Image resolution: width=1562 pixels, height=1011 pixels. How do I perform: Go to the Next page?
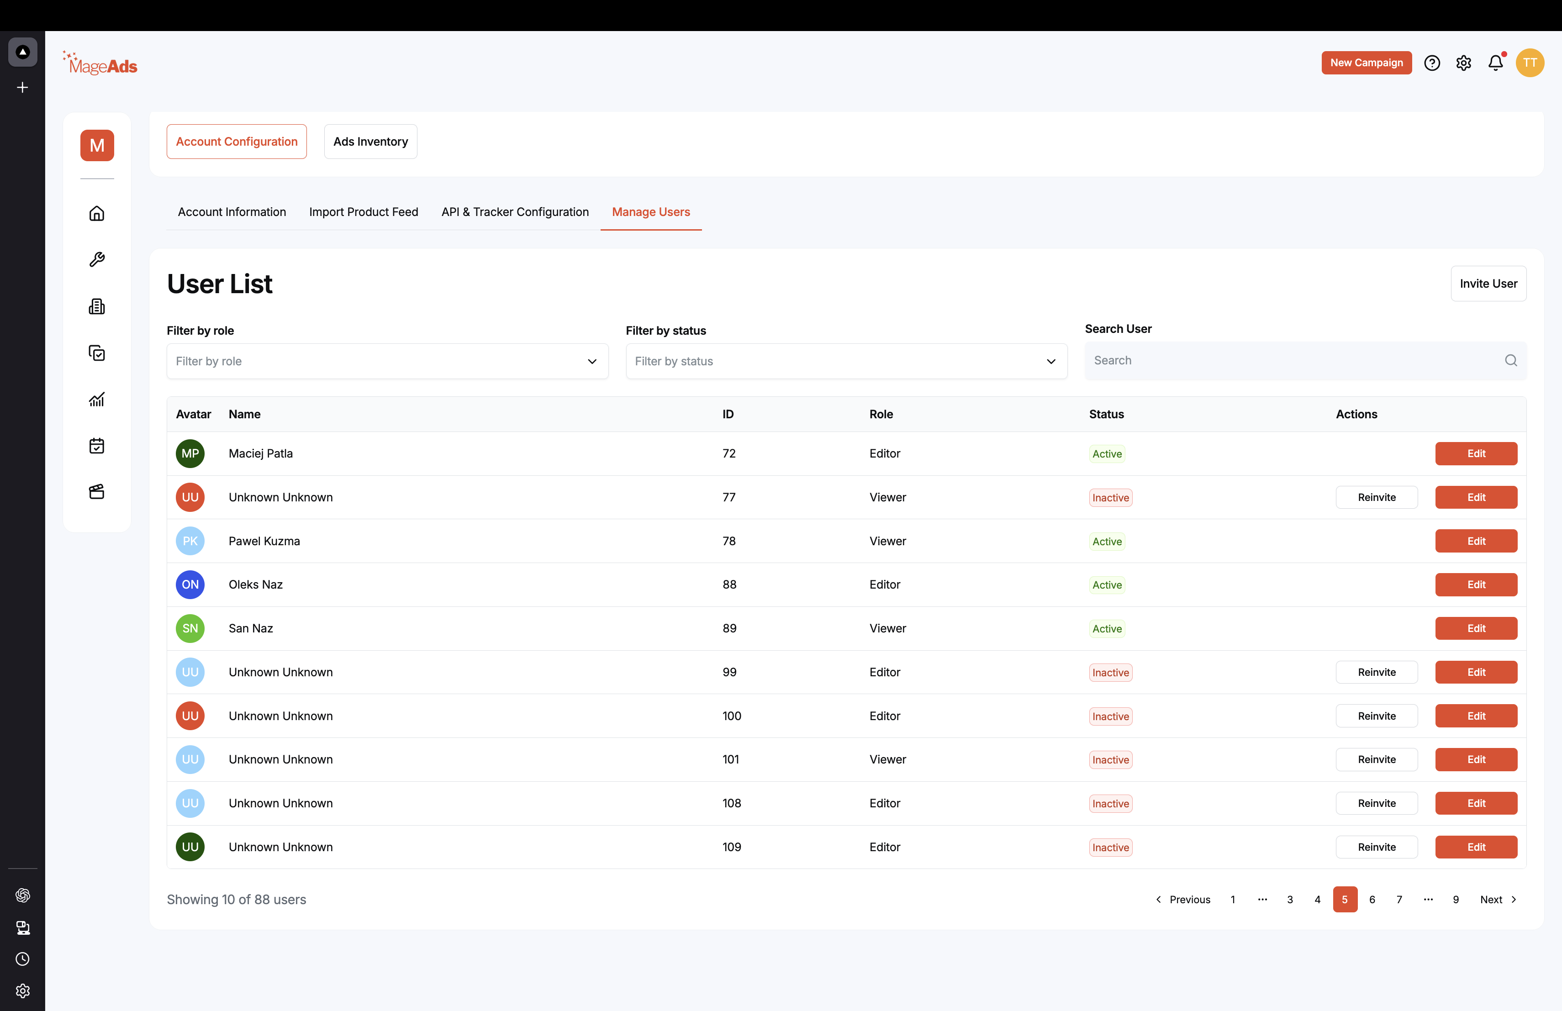click(x=1499, y=900)
